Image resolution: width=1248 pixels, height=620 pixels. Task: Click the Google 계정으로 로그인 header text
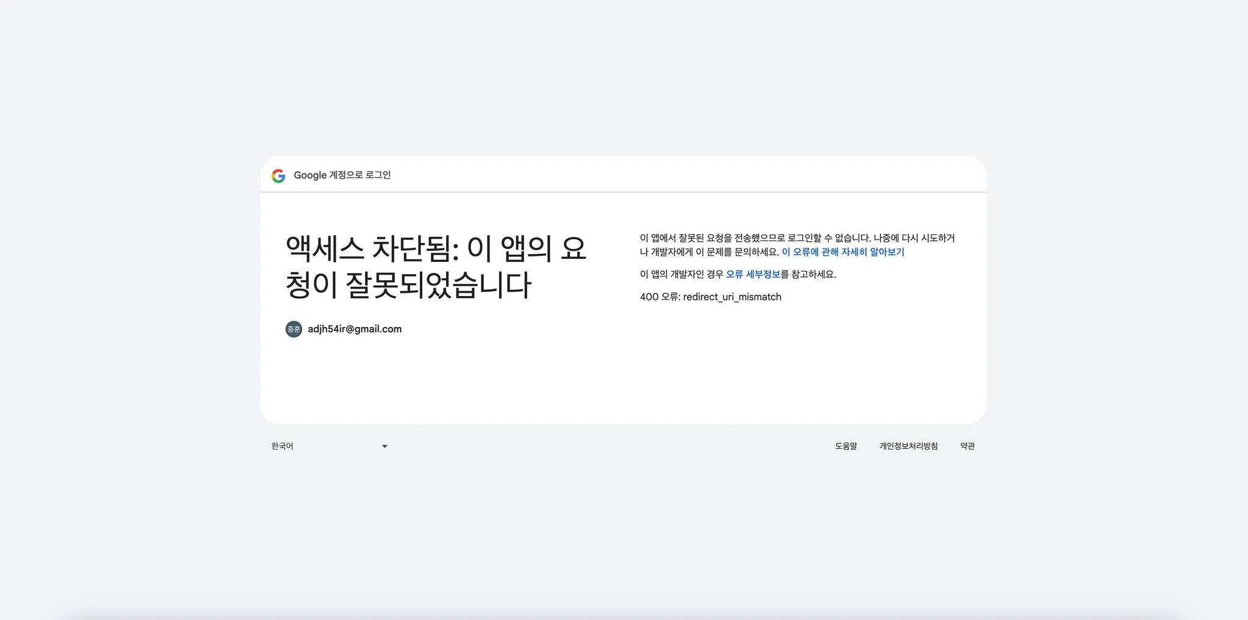coord(342,175)
